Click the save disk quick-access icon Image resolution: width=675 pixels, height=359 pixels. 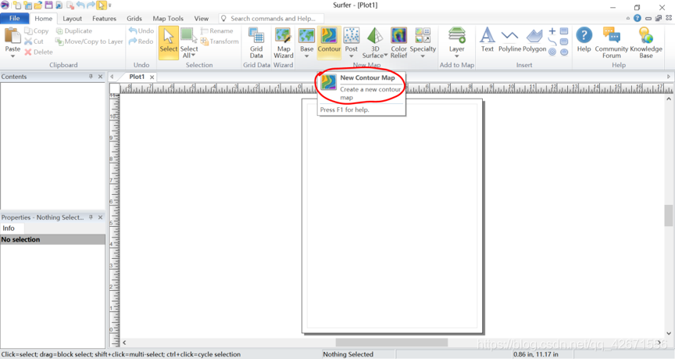[x=48, y=5]
